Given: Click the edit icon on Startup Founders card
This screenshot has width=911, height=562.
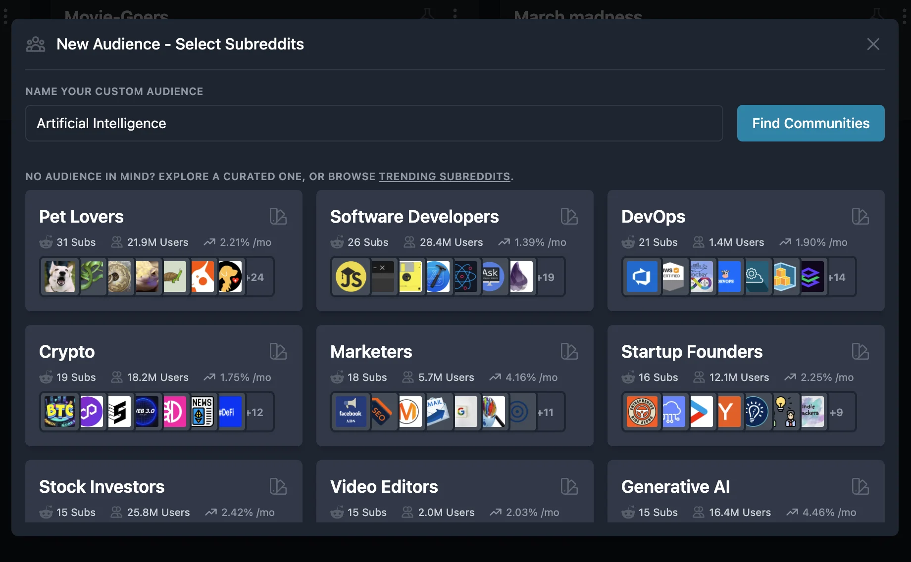Looking at the screenshot, I should tap(860, 351).
